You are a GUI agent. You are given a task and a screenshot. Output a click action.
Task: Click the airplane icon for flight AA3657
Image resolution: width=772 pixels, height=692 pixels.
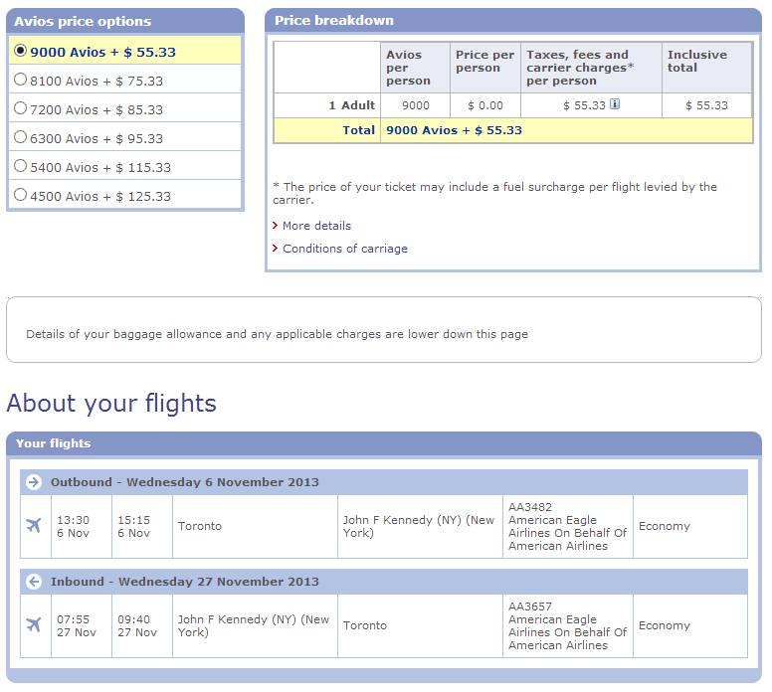point(34,625)
